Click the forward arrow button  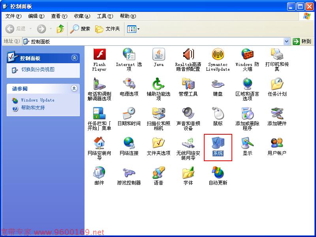[41, 29]
